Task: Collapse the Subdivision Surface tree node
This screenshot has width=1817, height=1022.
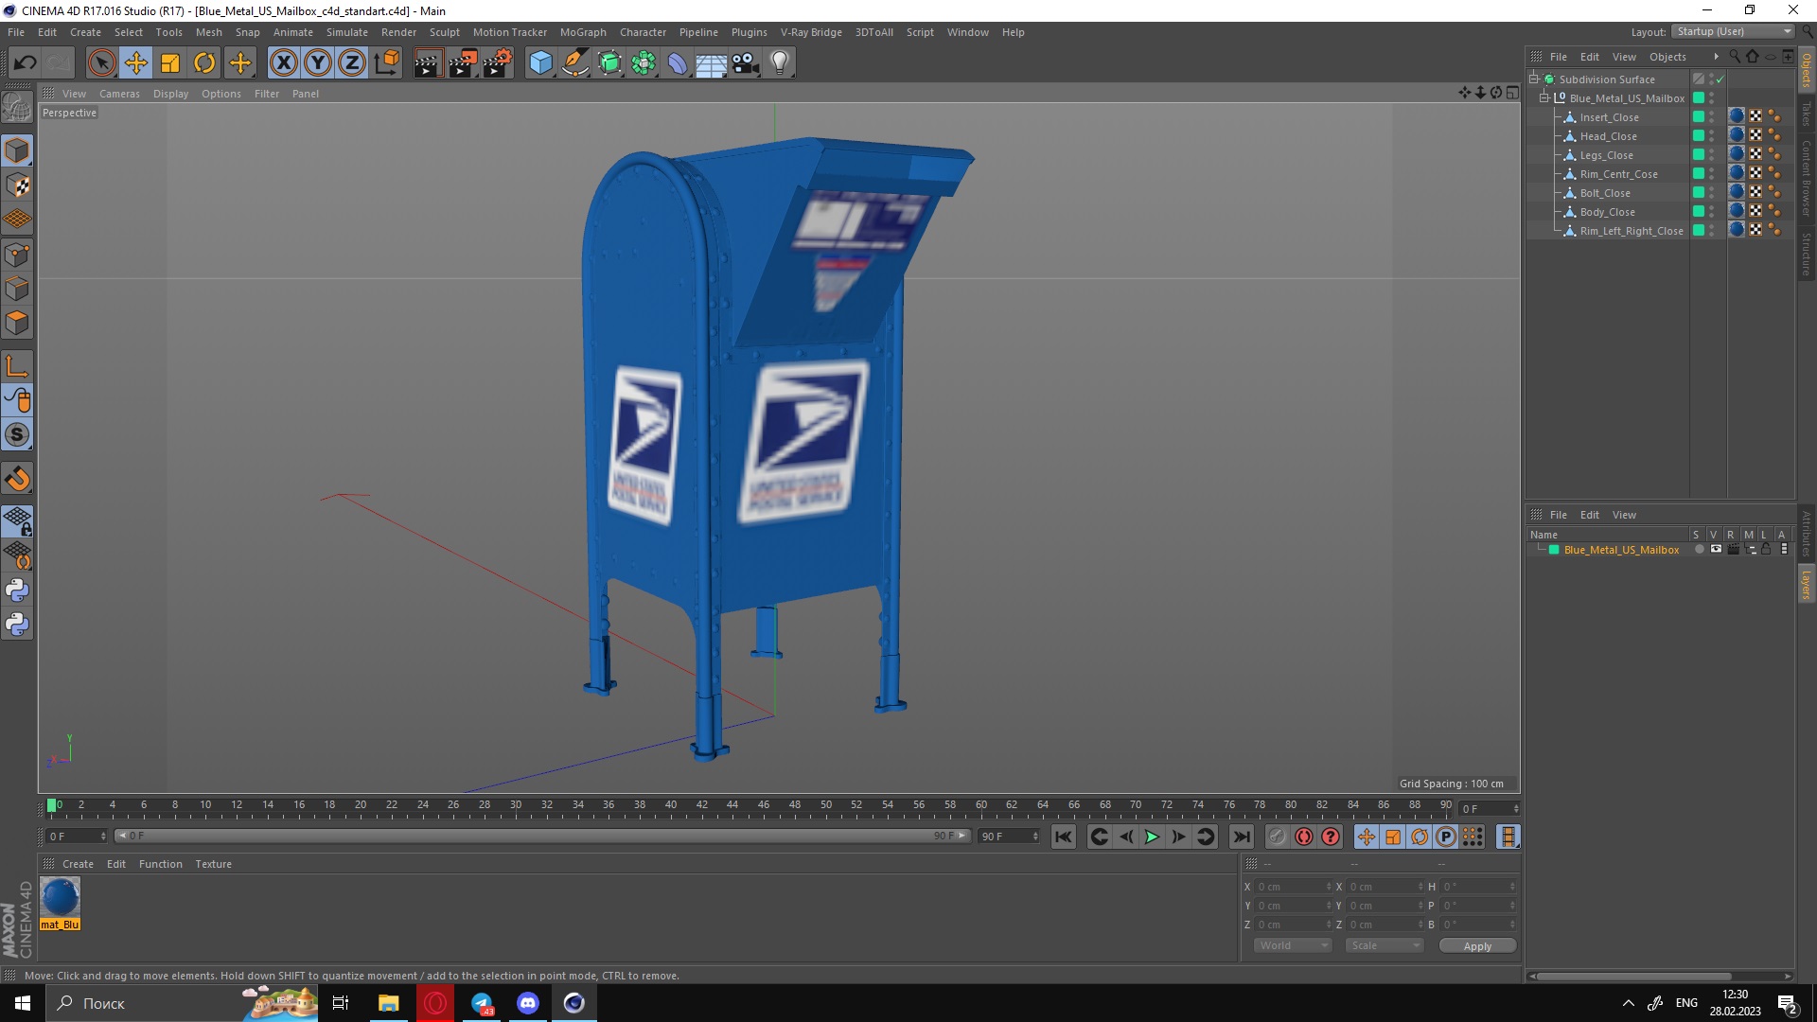Action: 1534,79
